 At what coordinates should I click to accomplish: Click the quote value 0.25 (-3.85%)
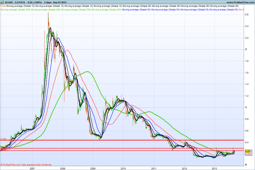pos(34,2)
